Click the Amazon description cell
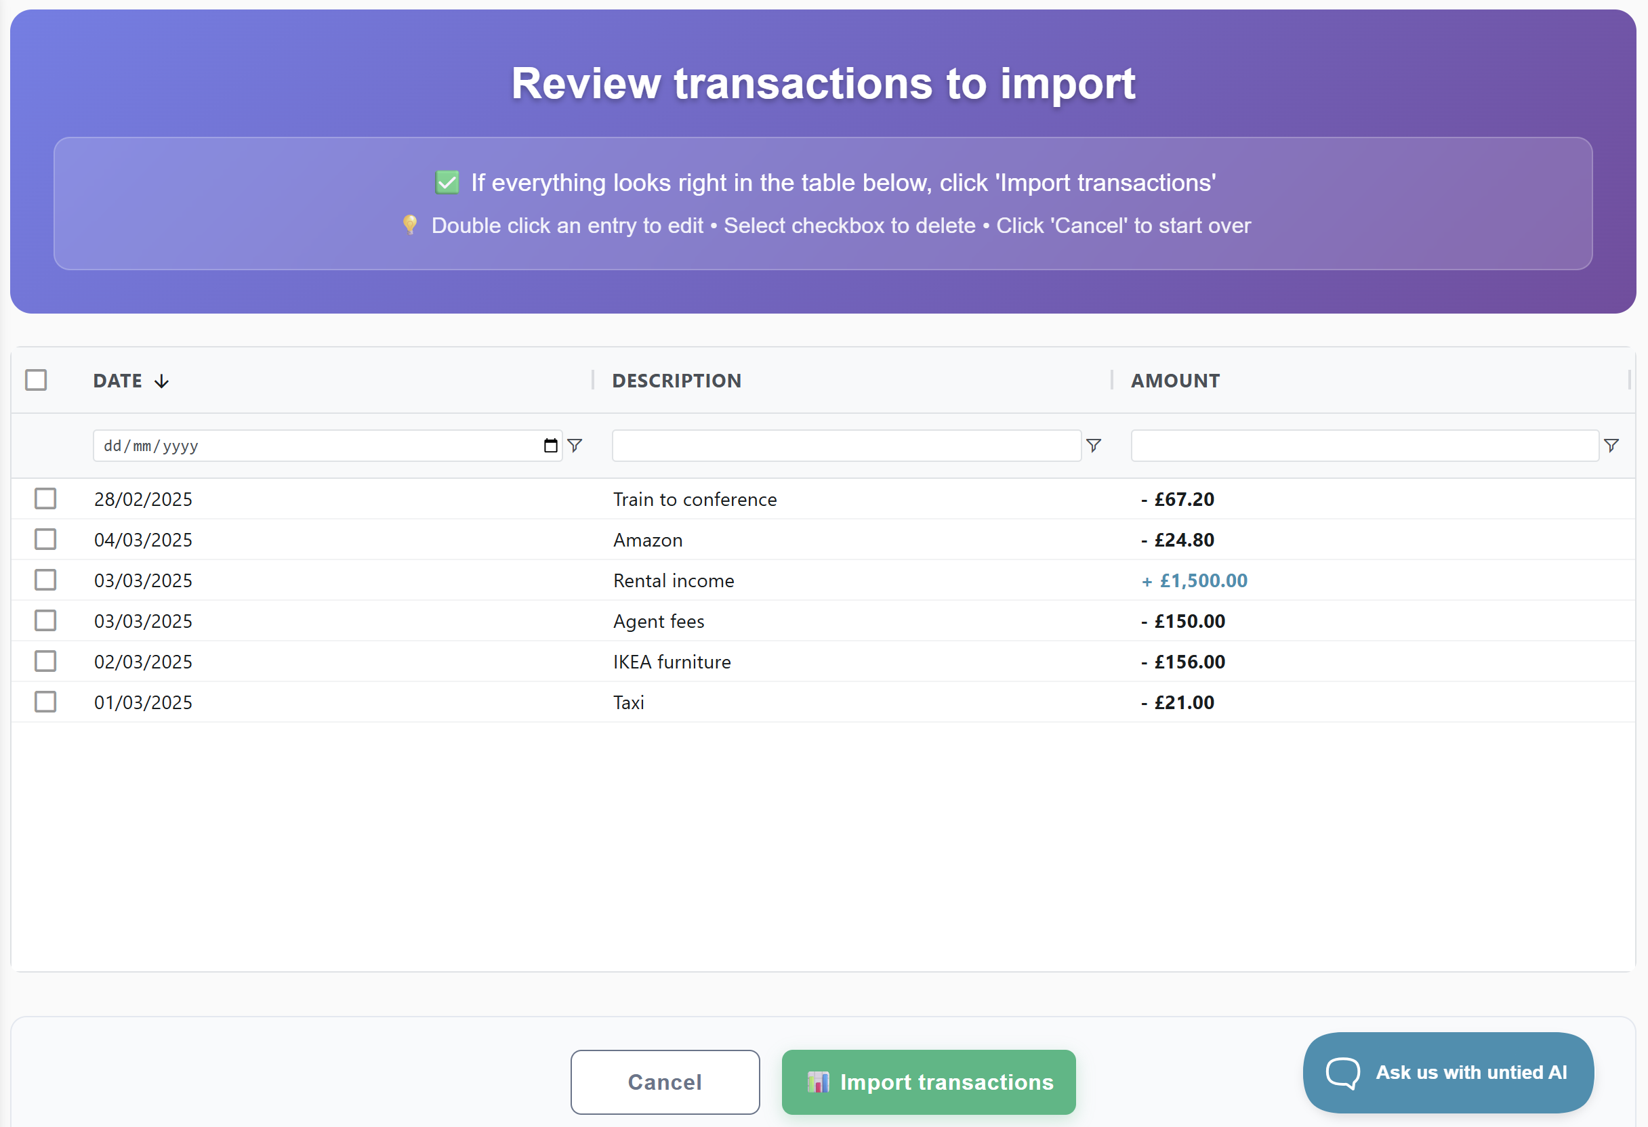 [647, 540]
